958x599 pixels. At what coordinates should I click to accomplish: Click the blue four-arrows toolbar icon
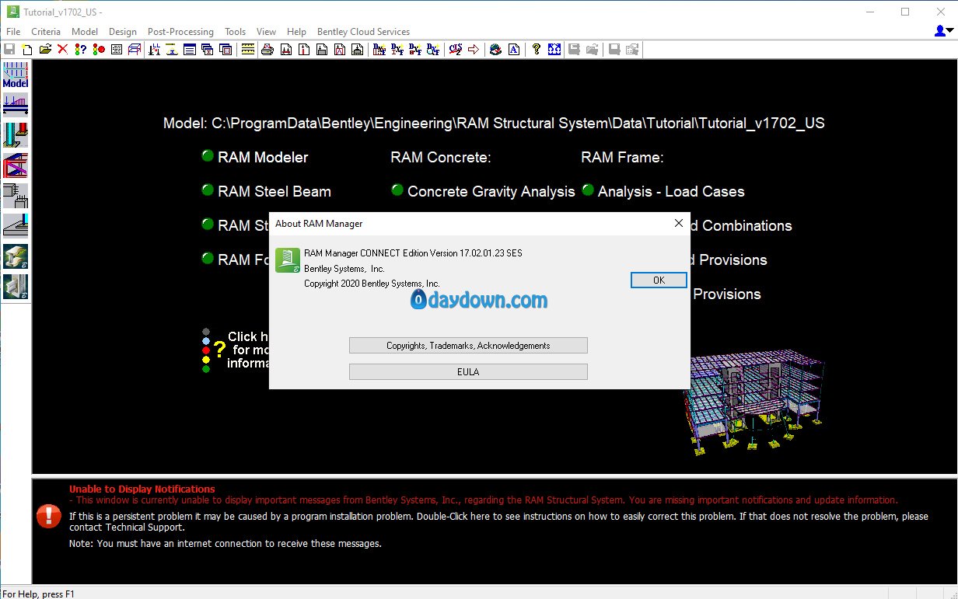click(x=554, y=50)
